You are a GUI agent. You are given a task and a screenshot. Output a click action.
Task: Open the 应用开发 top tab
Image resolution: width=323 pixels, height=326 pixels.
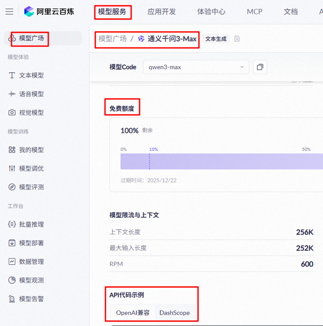(162, 12)
